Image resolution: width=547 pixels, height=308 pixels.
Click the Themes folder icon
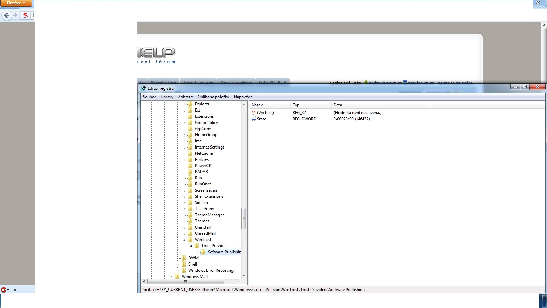tap(190, 221)
